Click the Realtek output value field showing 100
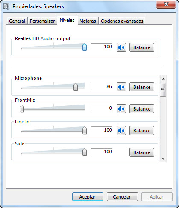 101,47
